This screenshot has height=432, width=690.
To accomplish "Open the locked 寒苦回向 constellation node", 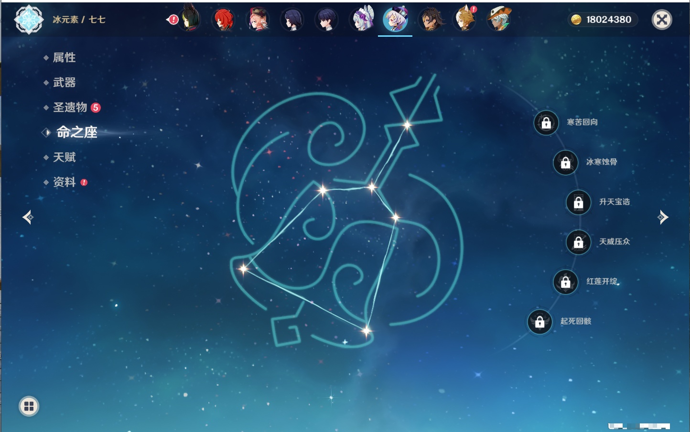I will click(x=546, y=123).
